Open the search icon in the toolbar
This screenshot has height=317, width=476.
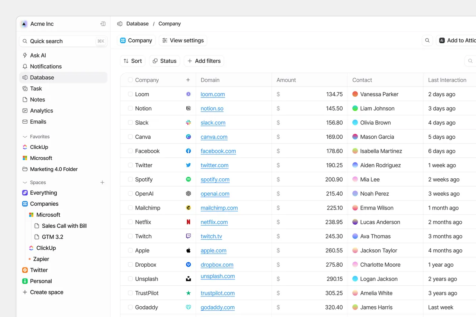427,40
